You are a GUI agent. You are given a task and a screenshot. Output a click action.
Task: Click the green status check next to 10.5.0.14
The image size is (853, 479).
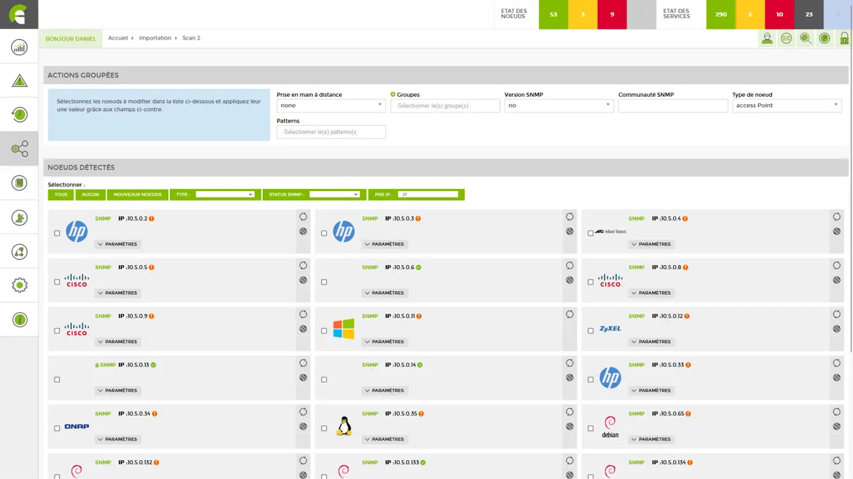click(x=420, y=365)
